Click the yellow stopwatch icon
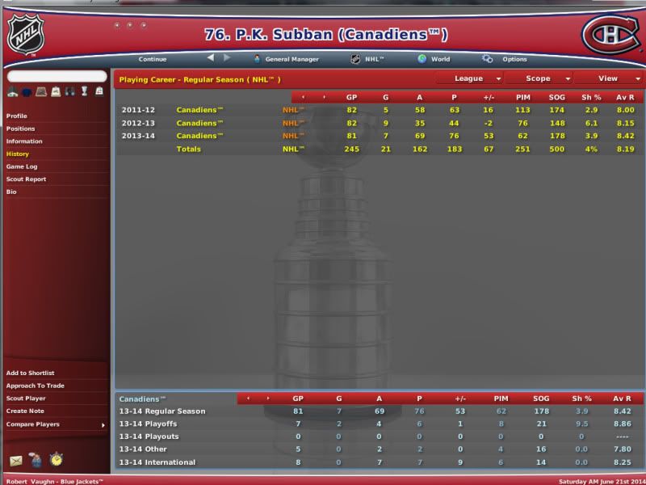Screen dimensions: 646x485 coord(56,459)
